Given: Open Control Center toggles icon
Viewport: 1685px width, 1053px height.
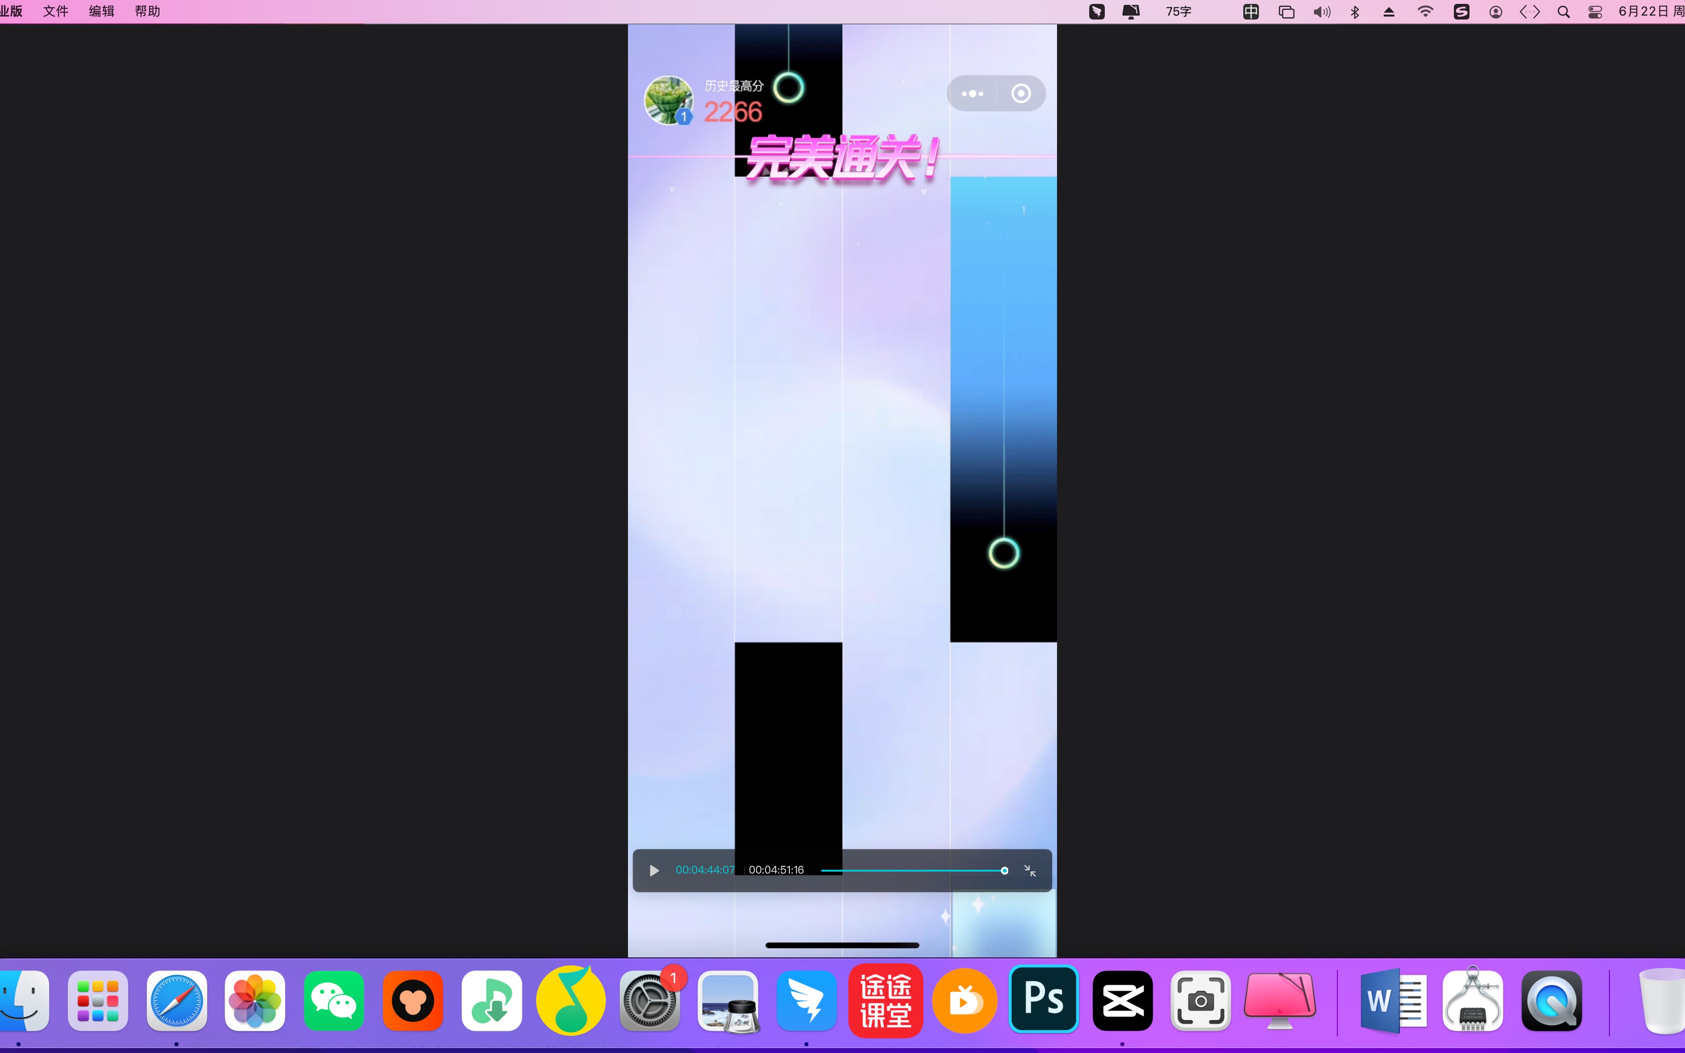Looking at the screenshot, I should [x=1595, y=12].
